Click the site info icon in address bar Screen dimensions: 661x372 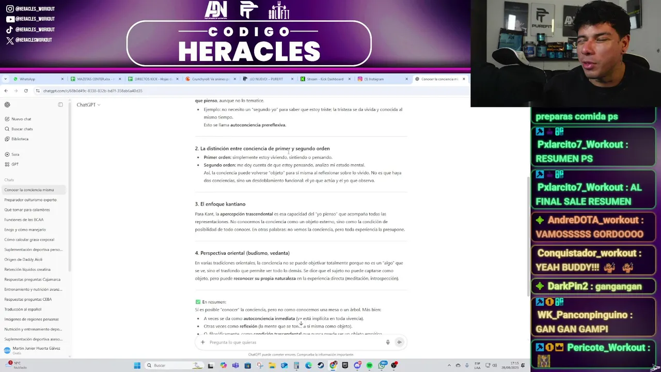(x=38, y=90)
